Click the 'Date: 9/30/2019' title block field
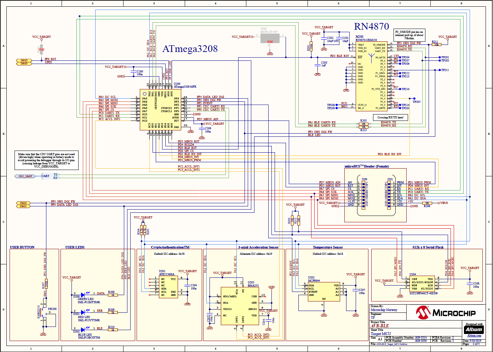 coord(472,341)
